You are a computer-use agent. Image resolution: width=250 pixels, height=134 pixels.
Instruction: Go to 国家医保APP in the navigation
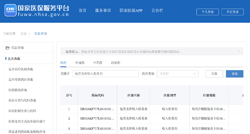[x=131, y=10]
